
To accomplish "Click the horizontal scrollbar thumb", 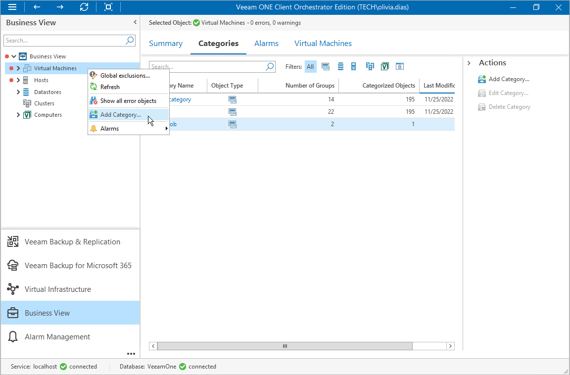I will [285, 346].
